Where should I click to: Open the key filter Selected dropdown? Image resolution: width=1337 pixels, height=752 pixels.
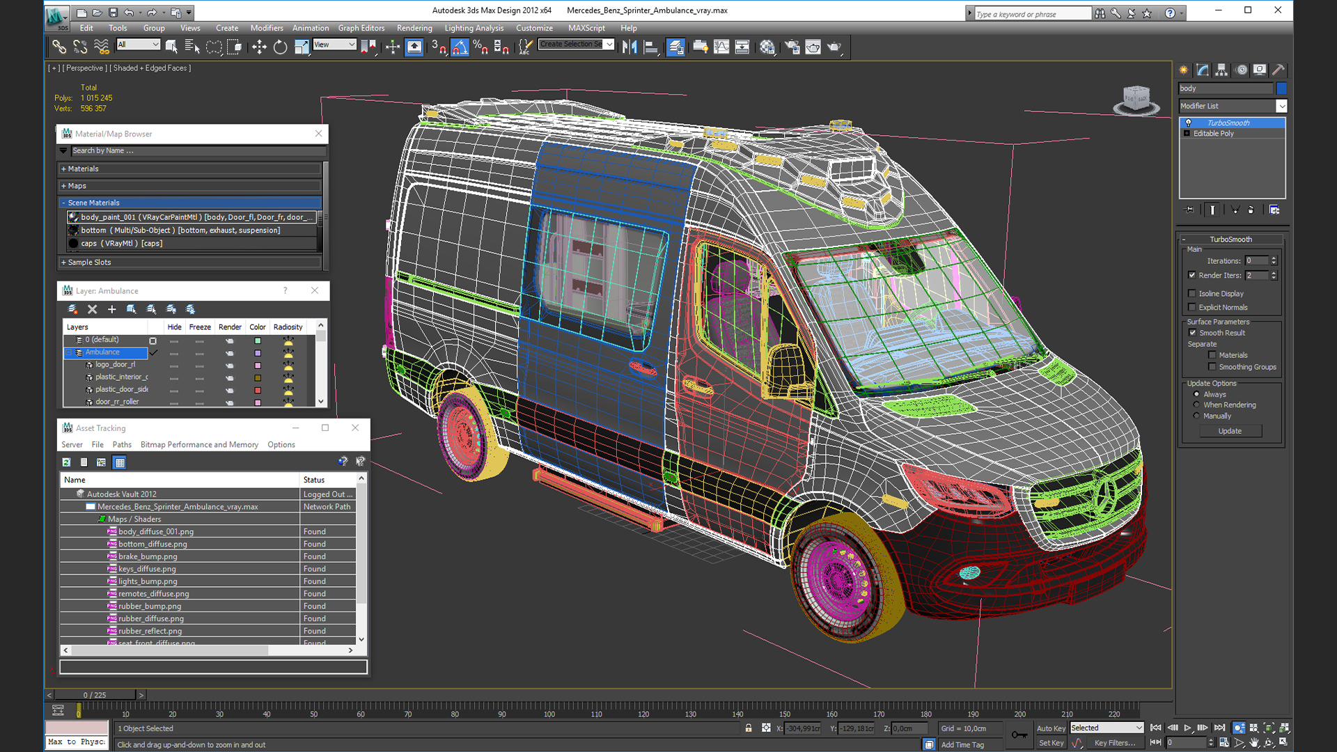1107,728
